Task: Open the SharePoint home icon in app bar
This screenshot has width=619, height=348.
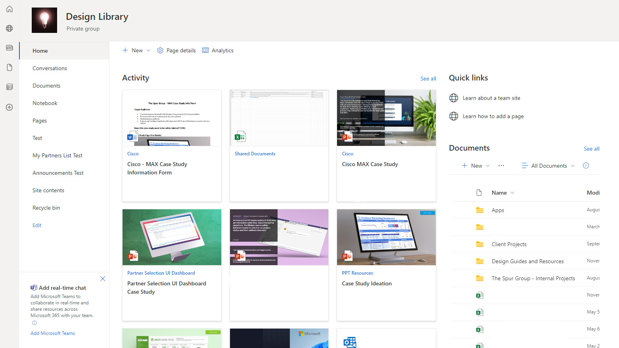Action: tap(10, 9)
